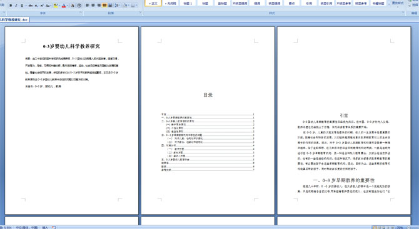
Task: Apply subscript formatting
Action: pos(36,6)
